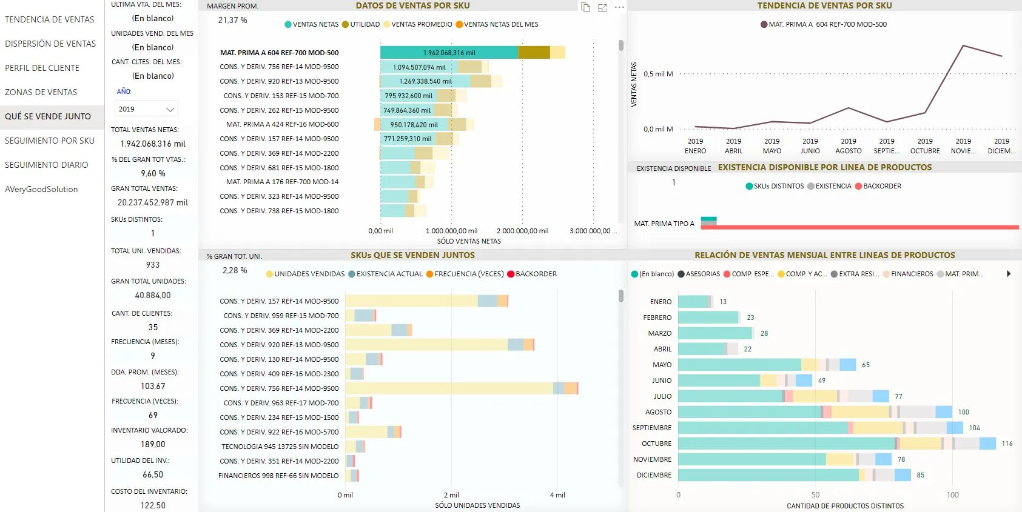Select EXISTENCIA ACTUAL legend item

pos(385,274)
